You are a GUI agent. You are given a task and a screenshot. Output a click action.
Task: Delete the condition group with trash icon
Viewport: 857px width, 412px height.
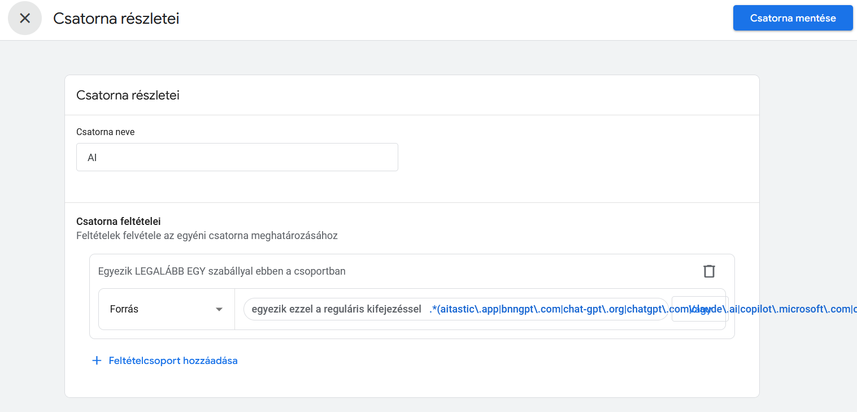708,271
